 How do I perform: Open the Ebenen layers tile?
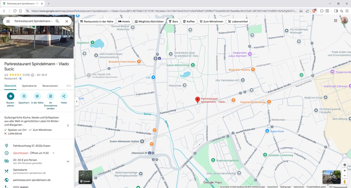click(x=85, y=177)
